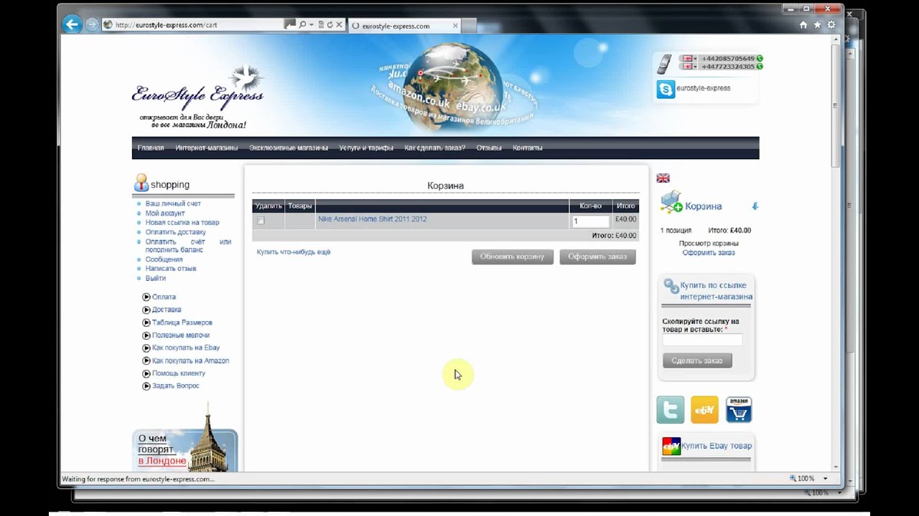Open the browser Home icon
This screenshot has height=516, width=919.
click(803, 24)
